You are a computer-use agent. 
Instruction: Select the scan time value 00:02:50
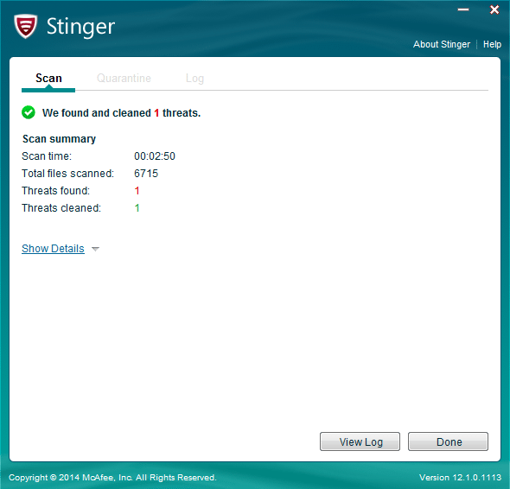(x=155, y=156)
